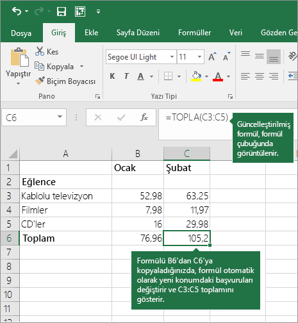Image resolution: width=298 pixels, height=323 pixels.
Task: Open the Formüller ribbon tab
Action: point(194,33)
